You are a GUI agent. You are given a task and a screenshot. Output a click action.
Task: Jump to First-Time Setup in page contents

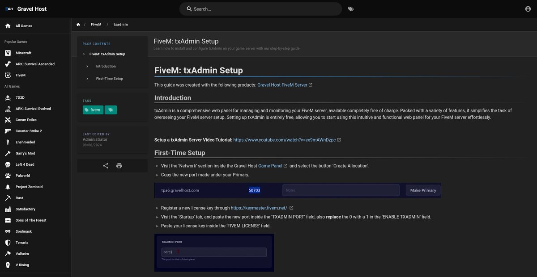pos(110,79)
